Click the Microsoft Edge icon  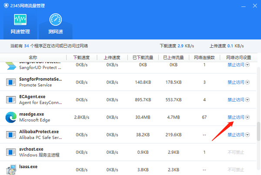pos(11,117)
